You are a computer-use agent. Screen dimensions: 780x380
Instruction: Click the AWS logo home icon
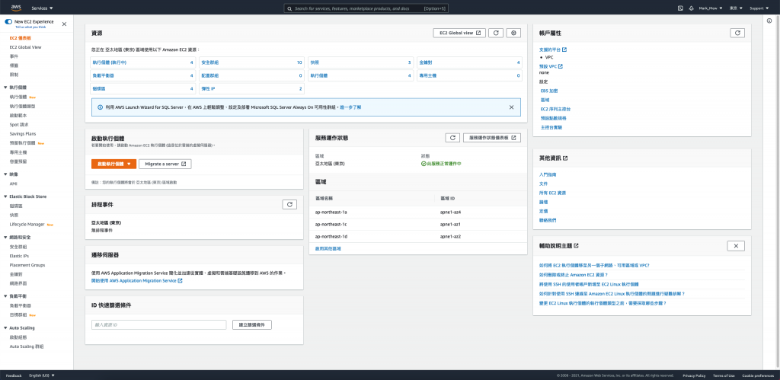tap(16, 8)
